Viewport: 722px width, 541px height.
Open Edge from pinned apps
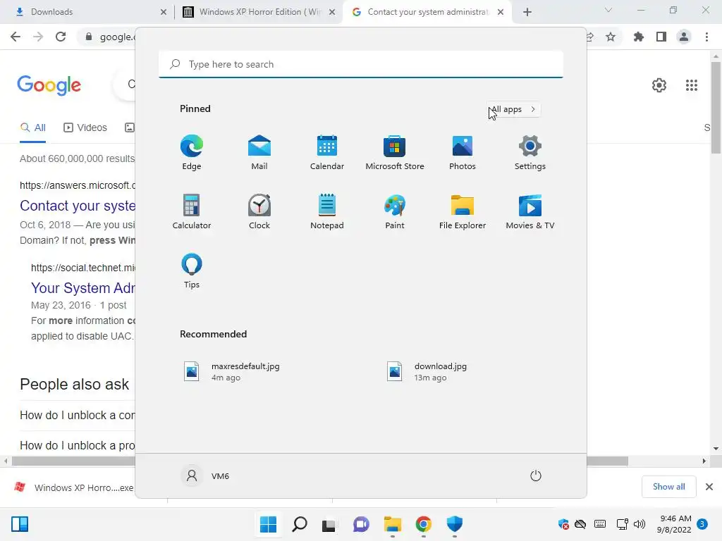coord(192,153)
